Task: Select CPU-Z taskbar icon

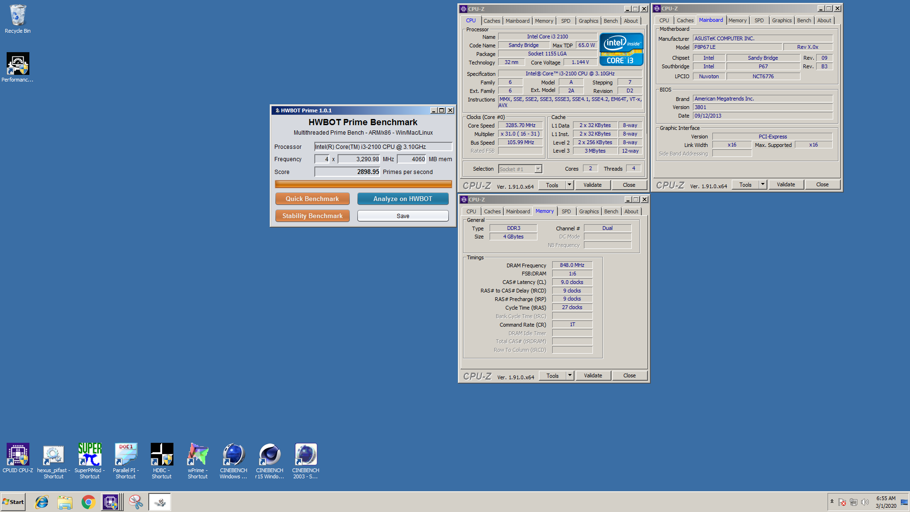Action: [111, 502]
